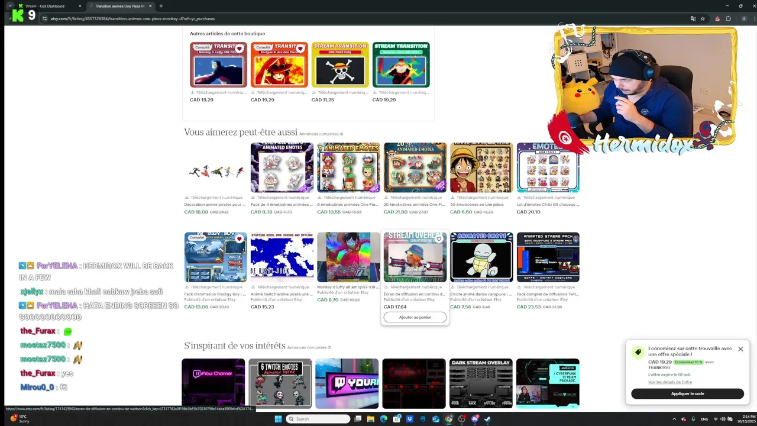Open the OBS taskbar icon
This screenshot has width=757, height=426.
(462, 419)
